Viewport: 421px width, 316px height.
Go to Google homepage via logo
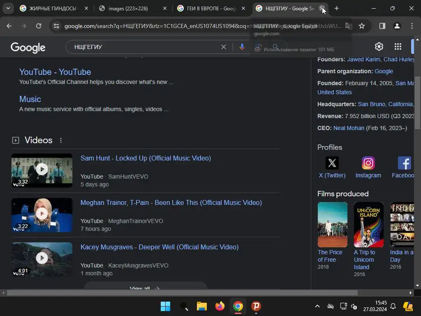point(28,47)
